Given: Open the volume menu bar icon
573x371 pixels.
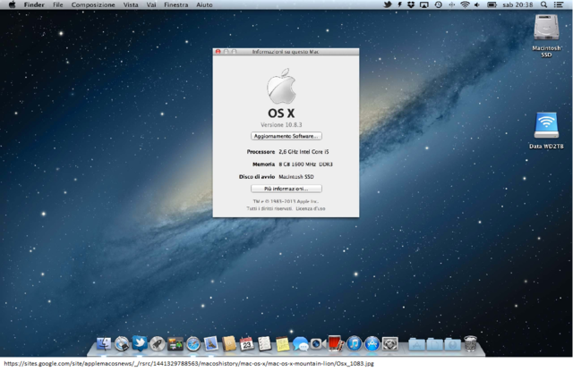Looking at the screenshot, I should point(477,4).
